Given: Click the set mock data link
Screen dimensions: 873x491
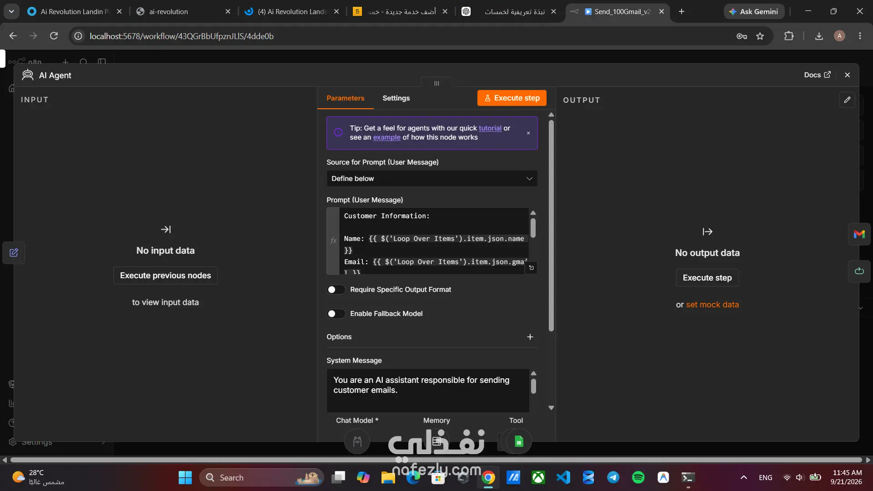Looking at the screenshot, I should [712, 305].
